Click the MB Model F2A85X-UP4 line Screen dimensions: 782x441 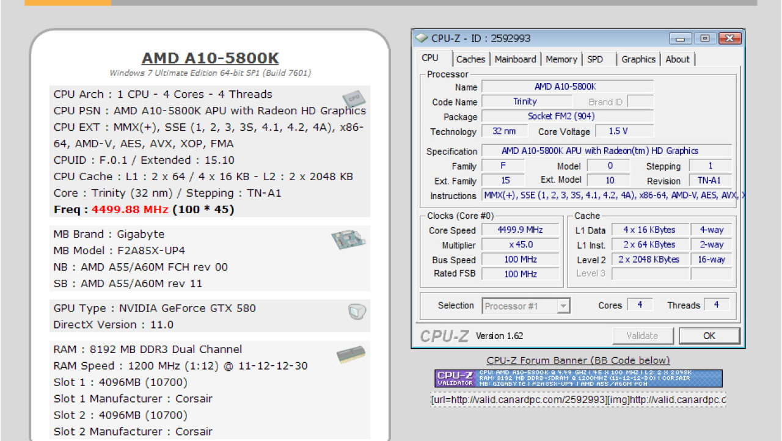[120, 250]
